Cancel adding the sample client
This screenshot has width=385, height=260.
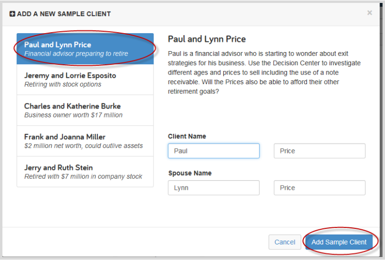point(285,242)
